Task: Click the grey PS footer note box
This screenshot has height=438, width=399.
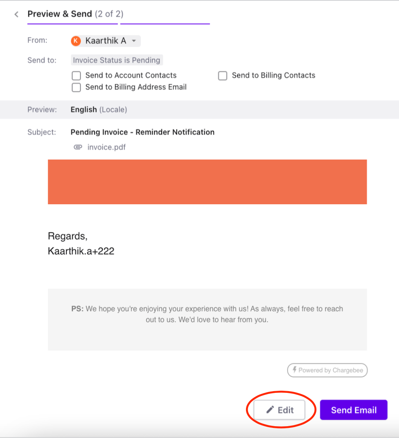Action: coord(207,319)
